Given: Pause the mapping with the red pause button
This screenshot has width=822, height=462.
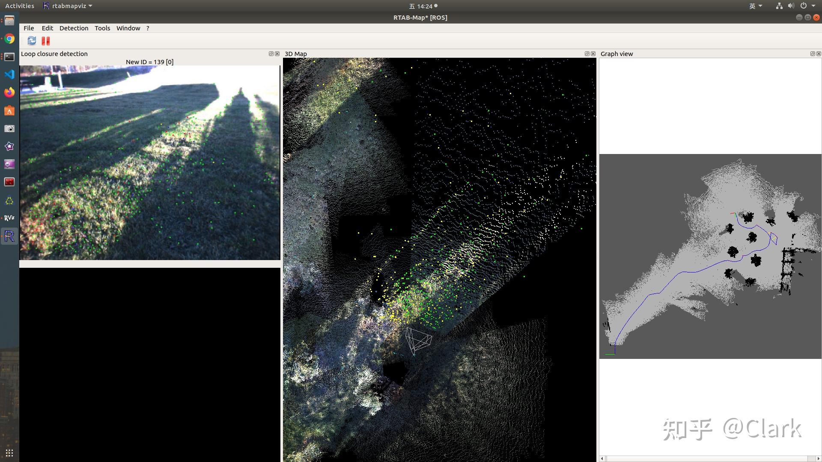Looking at the screenshot, I should (46, 41).
